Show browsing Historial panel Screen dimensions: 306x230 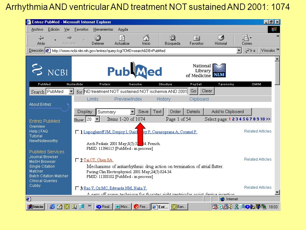[x=221, y=40]
